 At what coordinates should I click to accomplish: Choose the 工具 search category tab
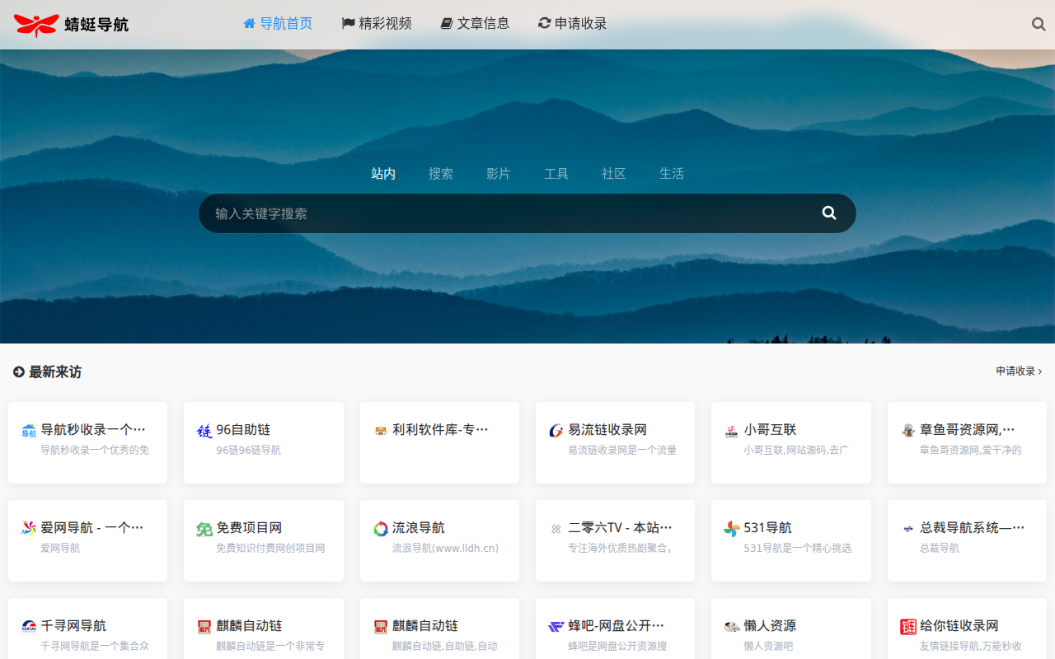[556, 174]
